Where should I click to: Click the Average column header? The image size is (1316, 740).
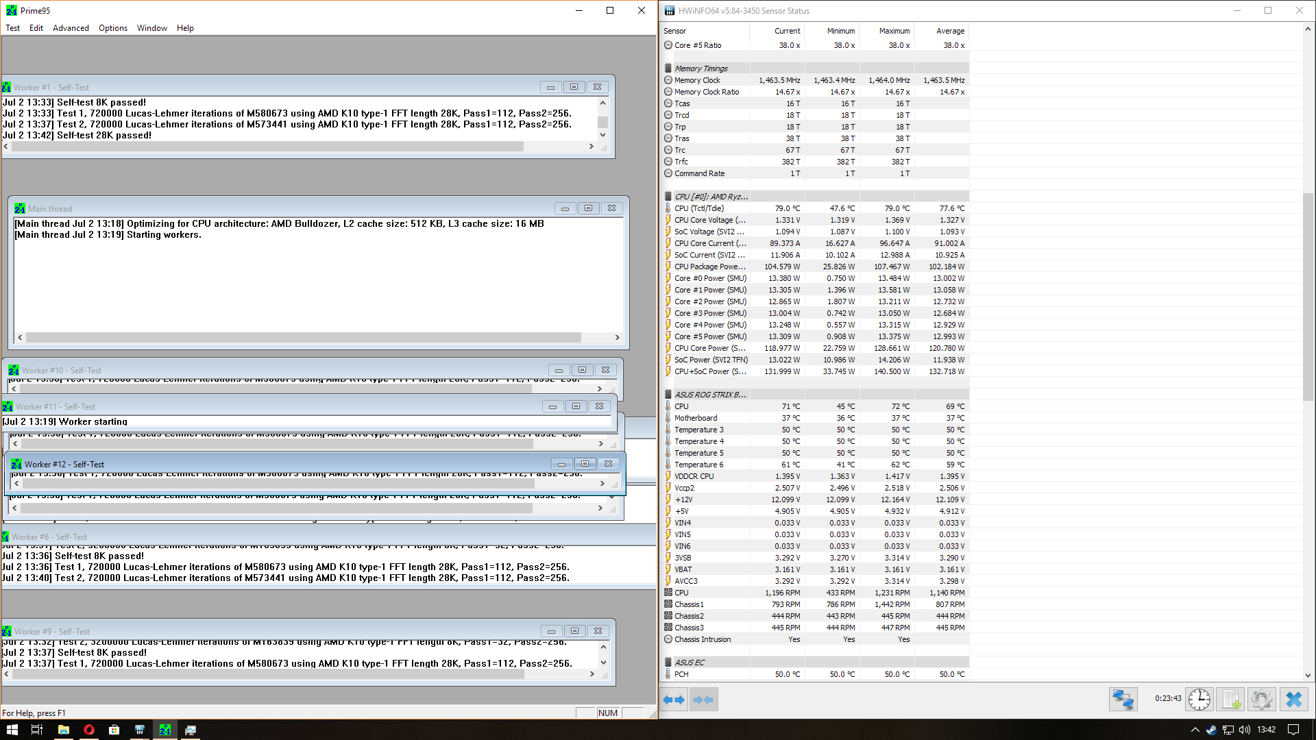[949, 31]
